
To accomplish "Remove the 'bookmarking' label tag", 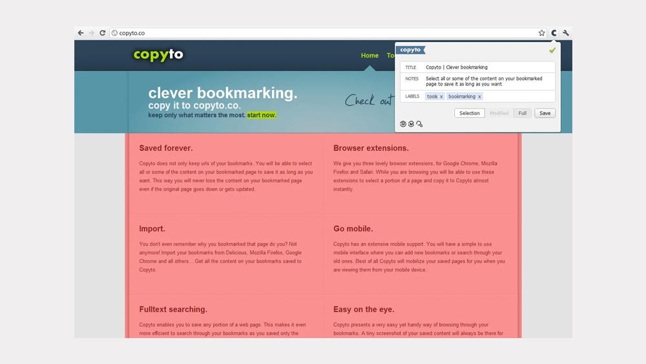I will pyautogui.click(x=479, y=97).
